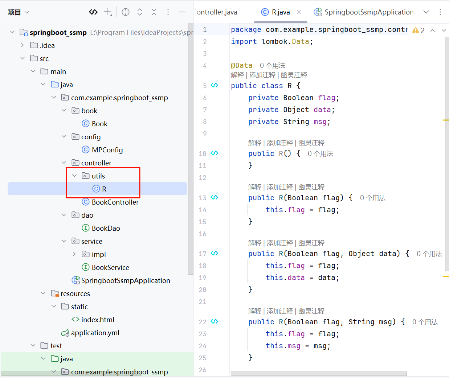Collapse the dao package
449x378 pixels.
tap(64, 215)
